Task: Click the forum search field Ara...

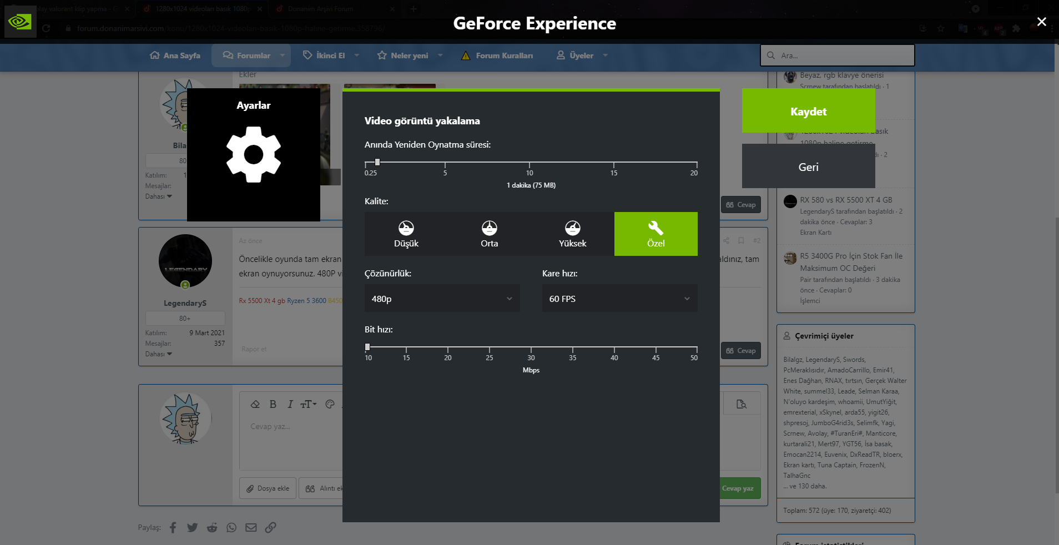Action: click(x=837, y=55)
